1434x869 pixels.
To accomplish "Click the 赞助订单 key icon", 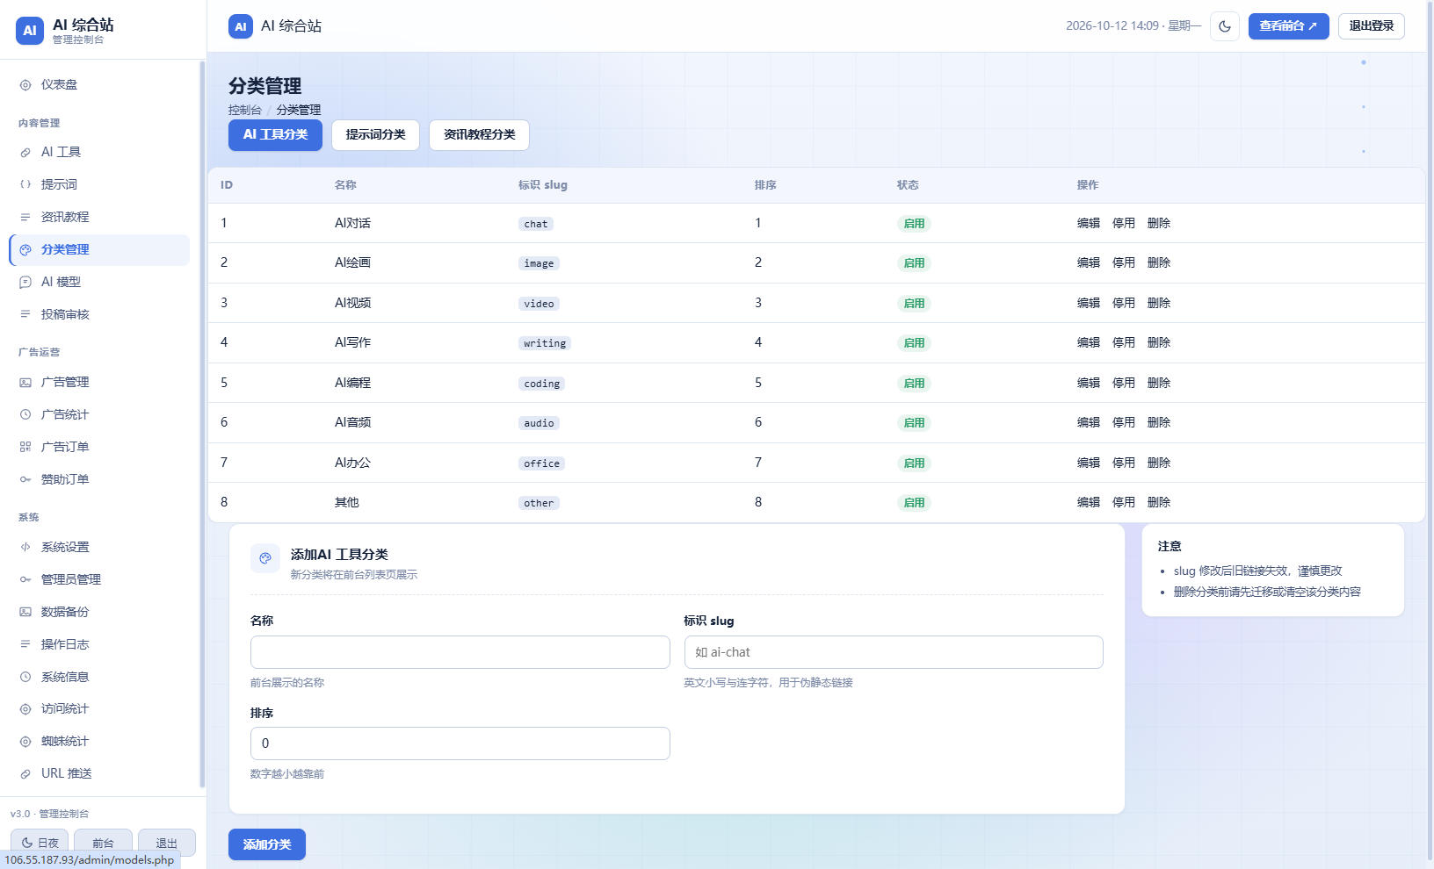I will [x=25, y=480].
